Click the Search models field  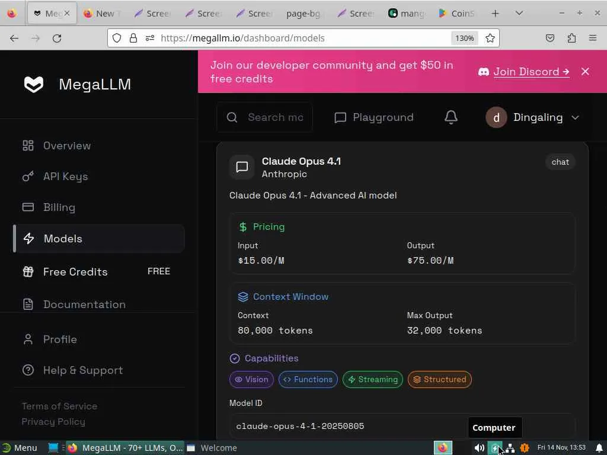(265, 117)
